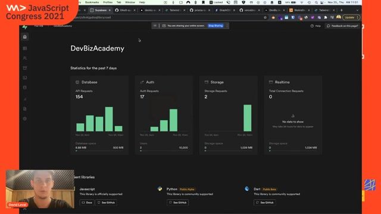Open the browser Extensions puzzle icon

(326, 17)
